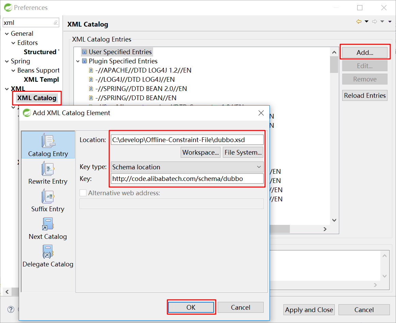
Task: Click the DTD icon beside APACHE LOG4J 1.2 entry
Action: [91, 70]
